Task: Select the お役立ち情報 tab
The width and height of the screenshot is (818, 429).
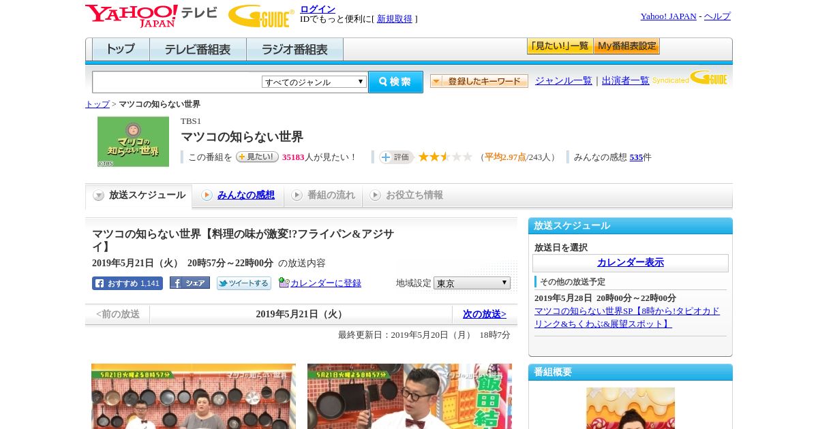Action: click(x=406, y=195)
